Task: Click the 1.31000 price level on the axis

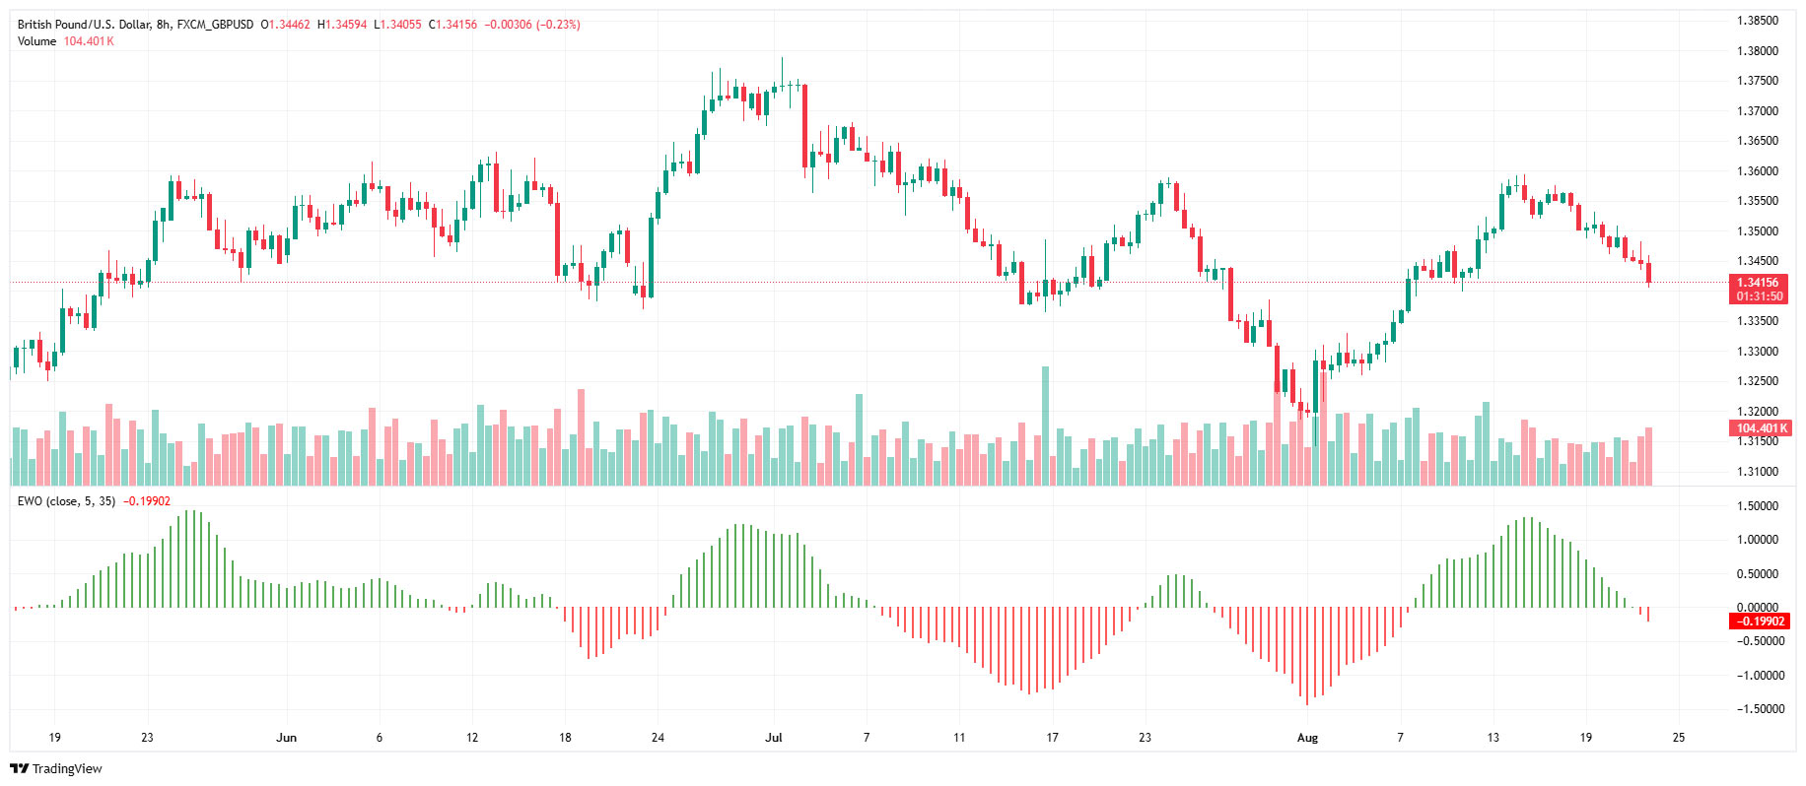Action: (x=1758, y=472)
